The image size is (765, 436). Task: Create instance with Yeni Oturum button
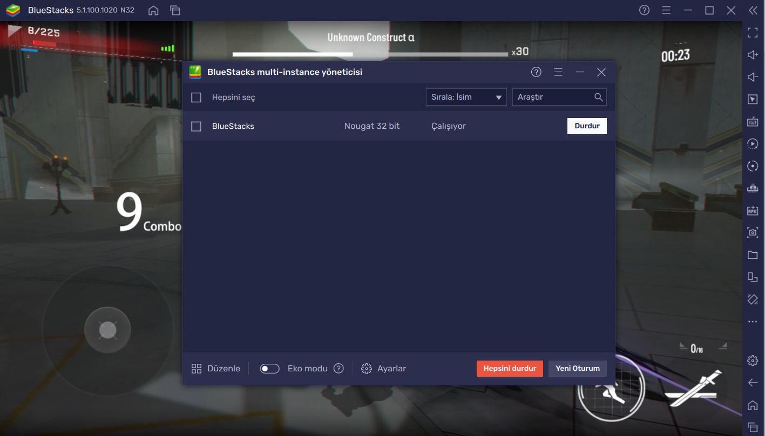[578, 369]
